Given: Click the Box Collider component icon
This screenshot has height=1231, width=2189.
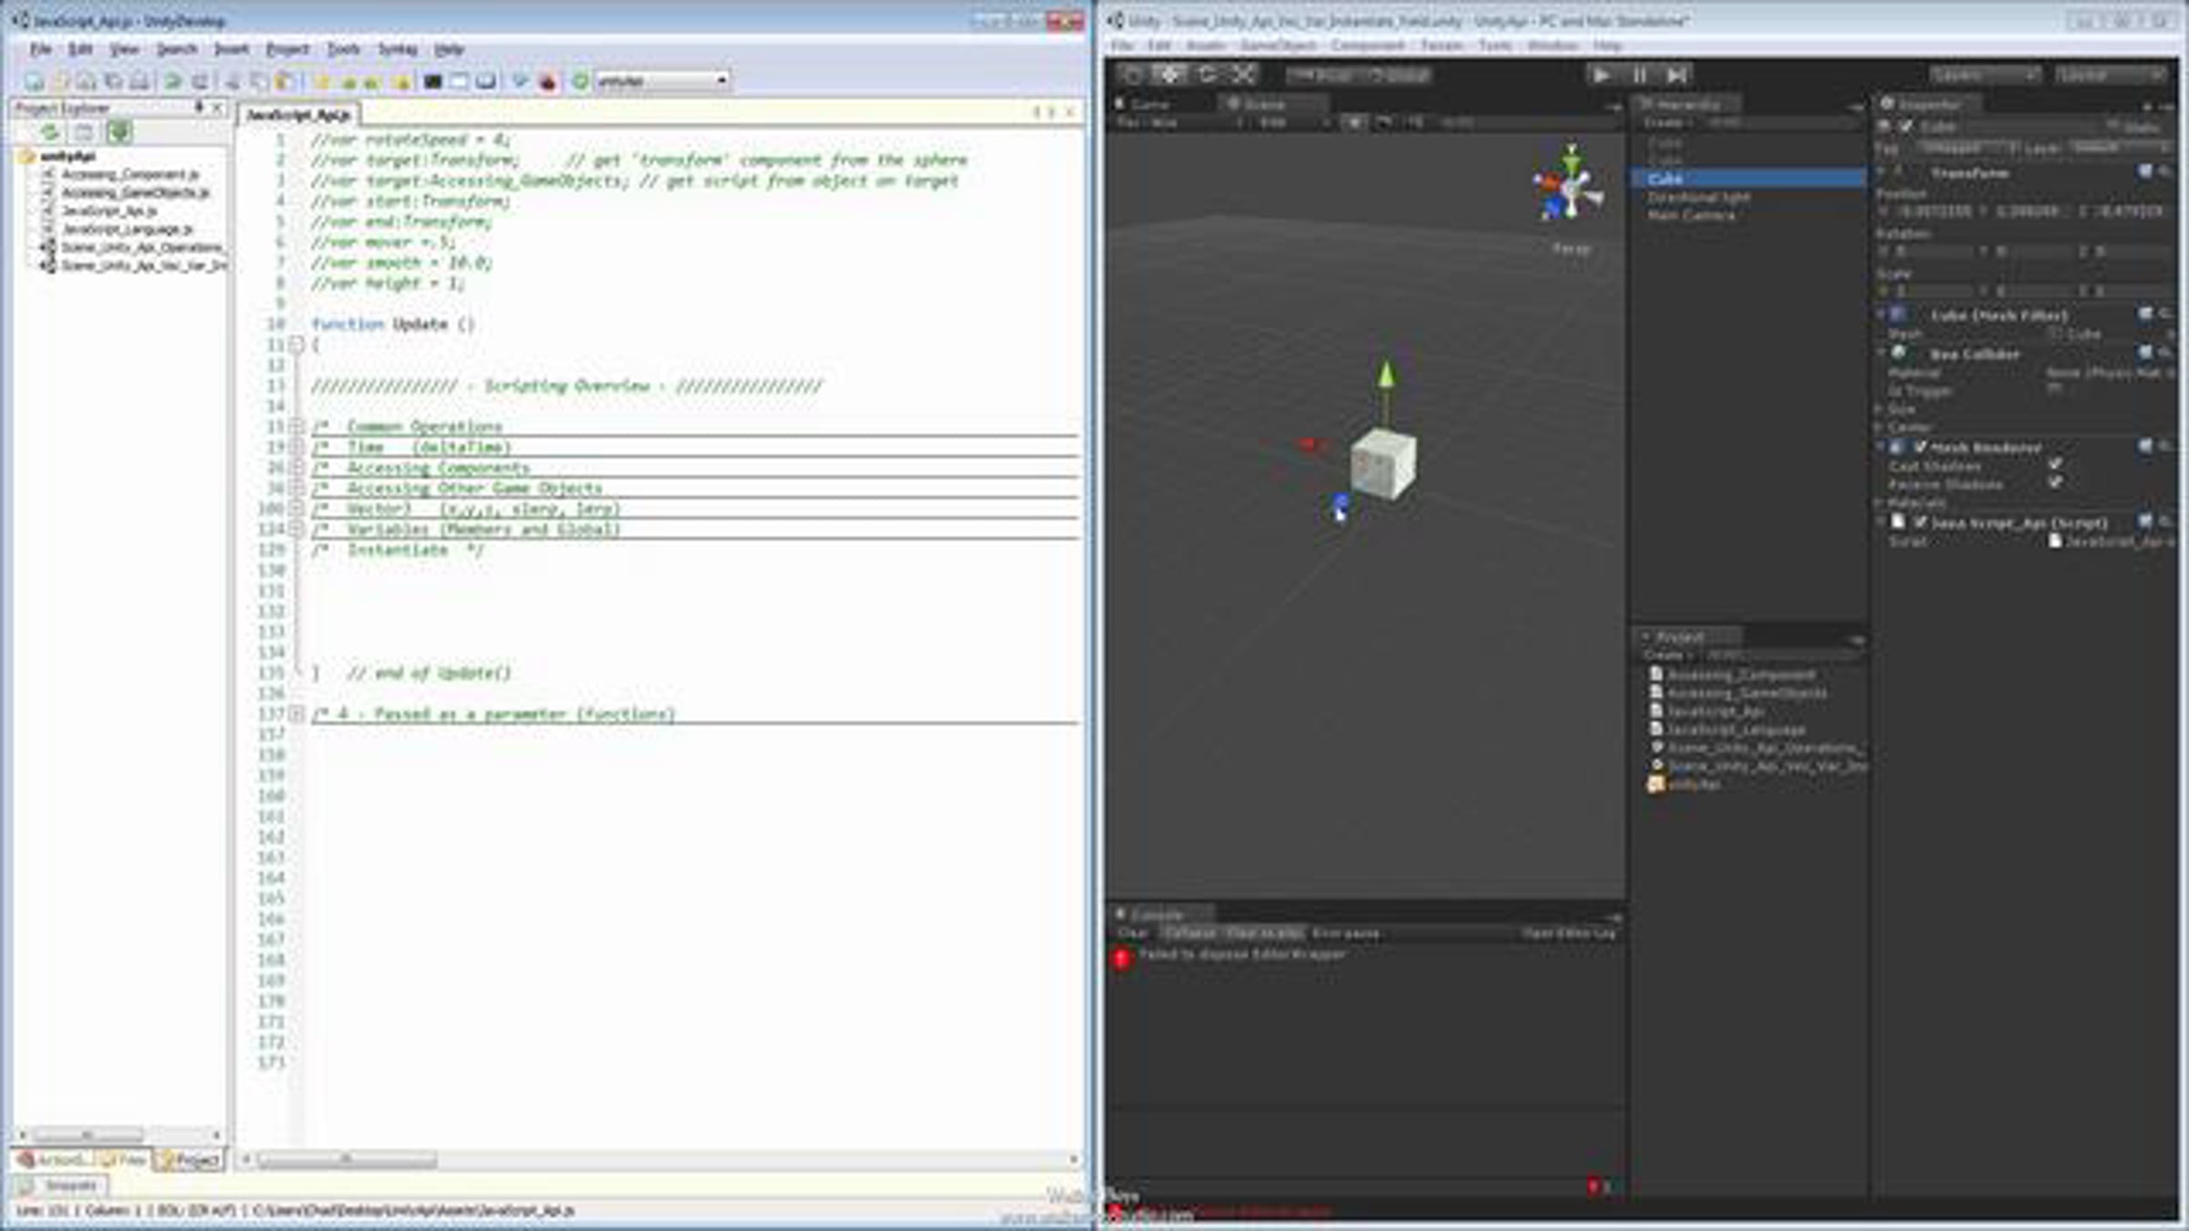Looking at the screenshot, I should (1899, 353).
